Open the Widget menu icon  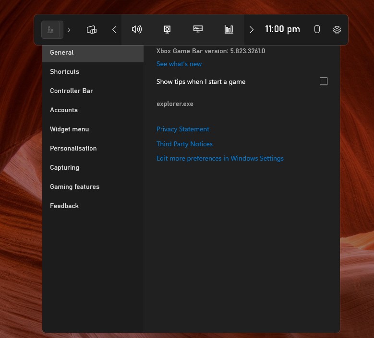coord(92,30)
